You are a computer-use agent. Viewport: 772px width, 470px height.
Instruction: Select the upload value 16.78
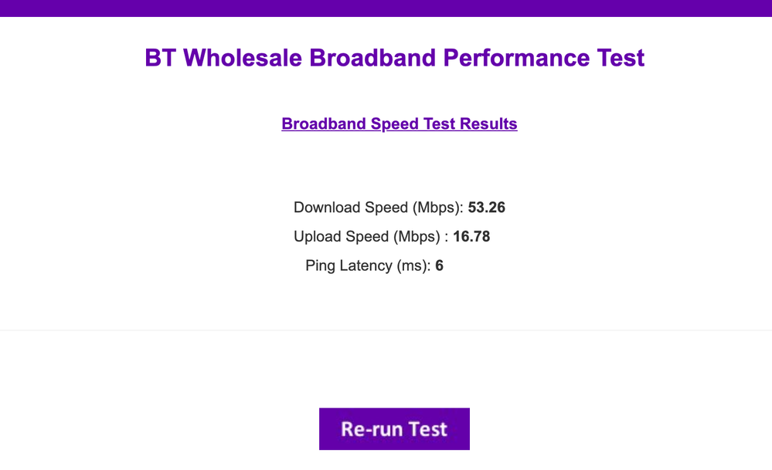(471, 237)
